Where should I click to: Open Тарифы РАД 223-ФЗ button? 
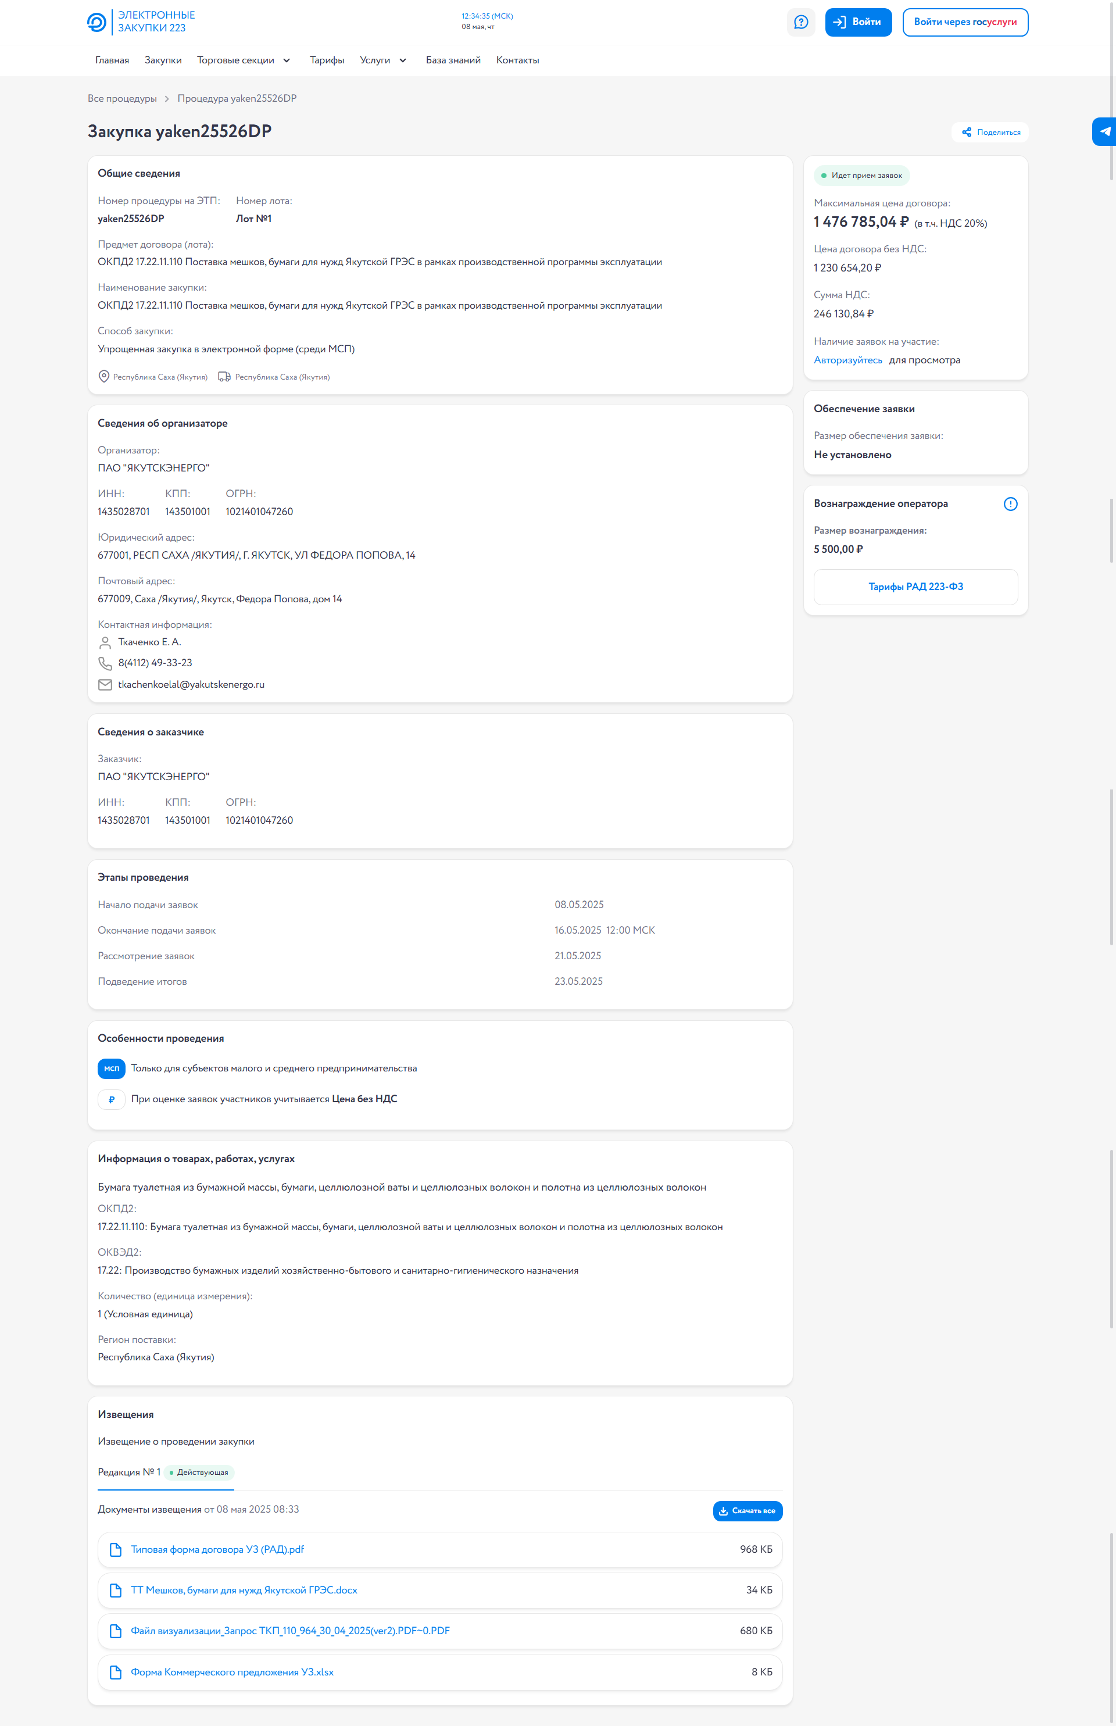tap(915, 587)
